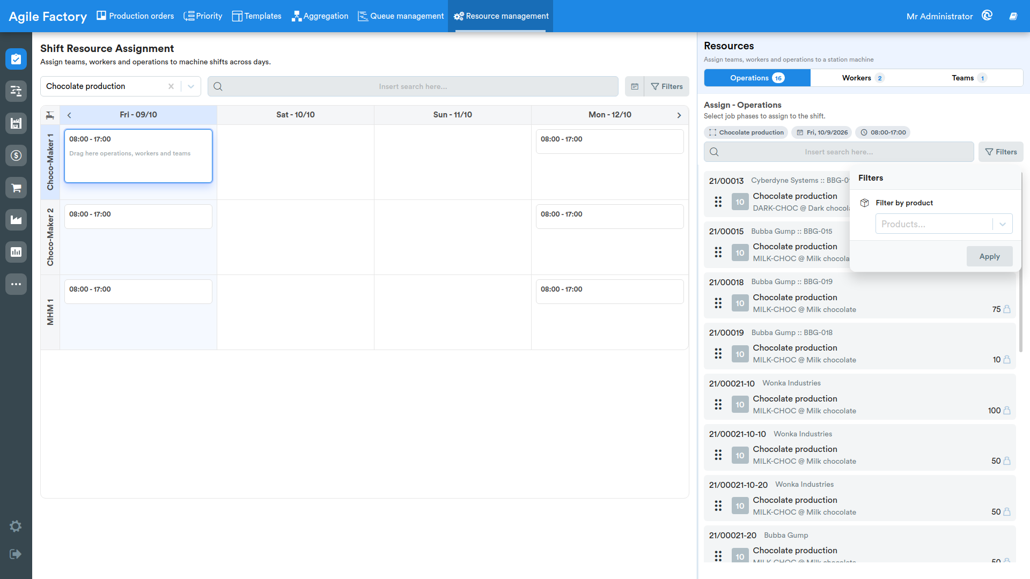Click Apply in Filters popup

989,256
